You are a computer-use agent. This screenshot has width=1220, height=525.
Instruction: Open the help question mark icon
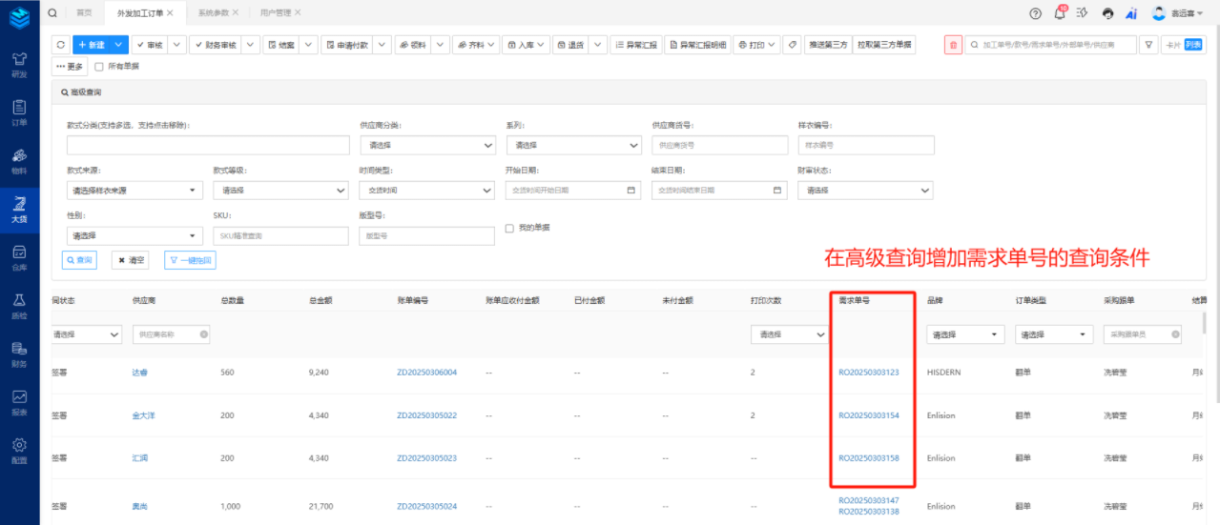tap(1036, 13)
